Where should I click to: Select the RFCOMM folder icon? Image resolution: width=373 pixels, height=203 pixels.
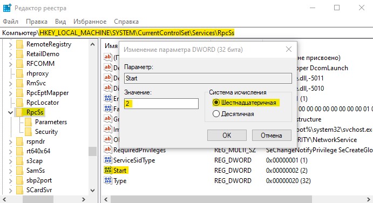tap(20, 64)
